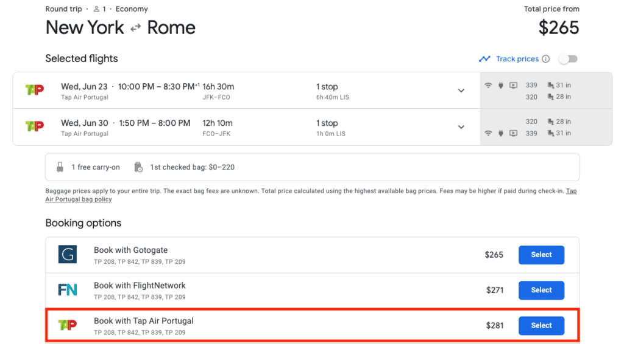Click the power outlet icon on the Jun 30 flight
Image resolution: width=624 pixels, height=344 pixels.
click(x=501, y=133)
